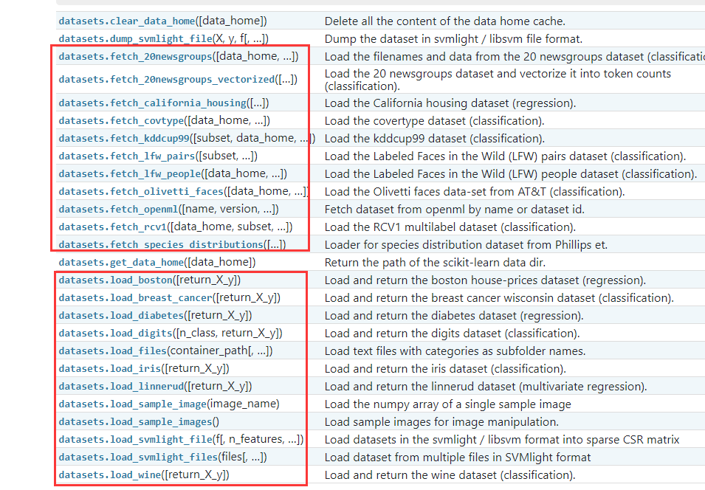
Task: Click datasets.load_sample_images link
Action: (x=135, y=422)
